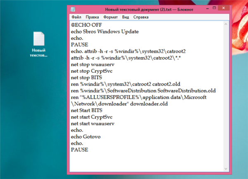The height and width of the screenshot is (179, 248).
Task: Click the window title Новый текстовый документ (2).txt
Action: tap(138, 10)
